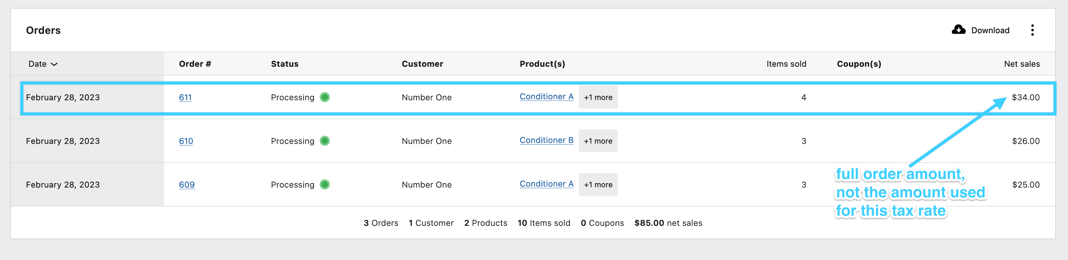The height and width of the screenshot is (260, 1068).
Task: Open the Conditioner B product link
Action: [x=546, y=140]
